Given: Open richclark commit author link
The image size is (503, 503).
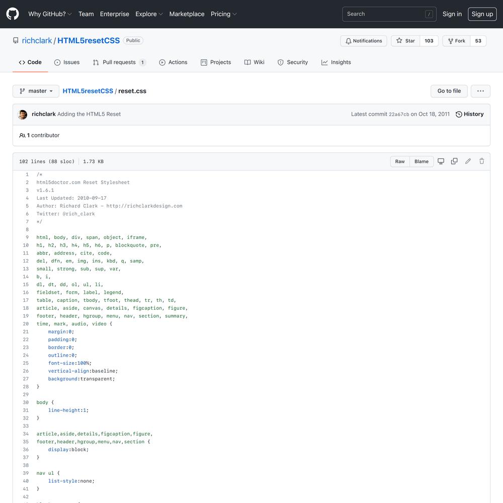Looking at the screenshot, I should 44,114.
